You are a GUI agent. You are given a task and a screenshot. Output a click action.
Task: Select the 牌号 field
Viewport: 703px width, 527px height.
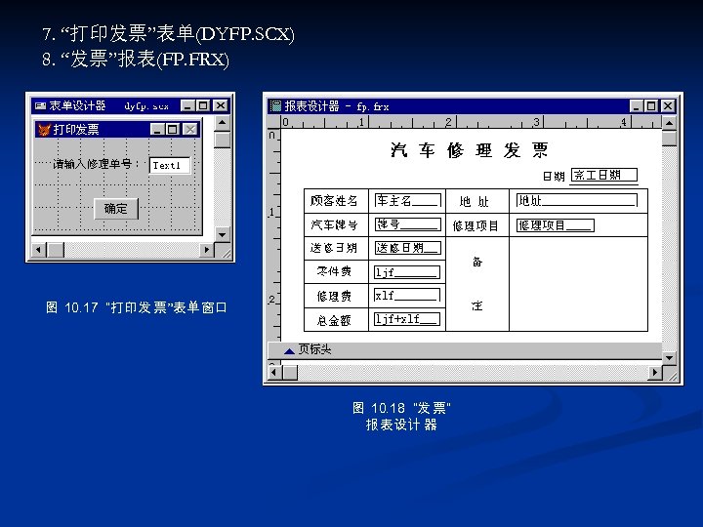[x=408, y=224]
